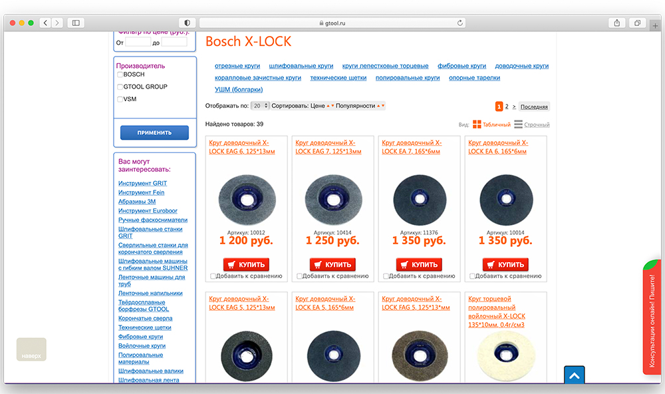Go to results page 2

506,106
